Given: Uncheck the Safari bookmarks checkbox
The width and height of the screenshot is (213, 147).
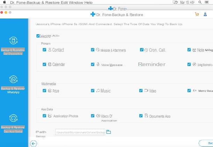Looking at the screenshot, I should tap(189, 64).
